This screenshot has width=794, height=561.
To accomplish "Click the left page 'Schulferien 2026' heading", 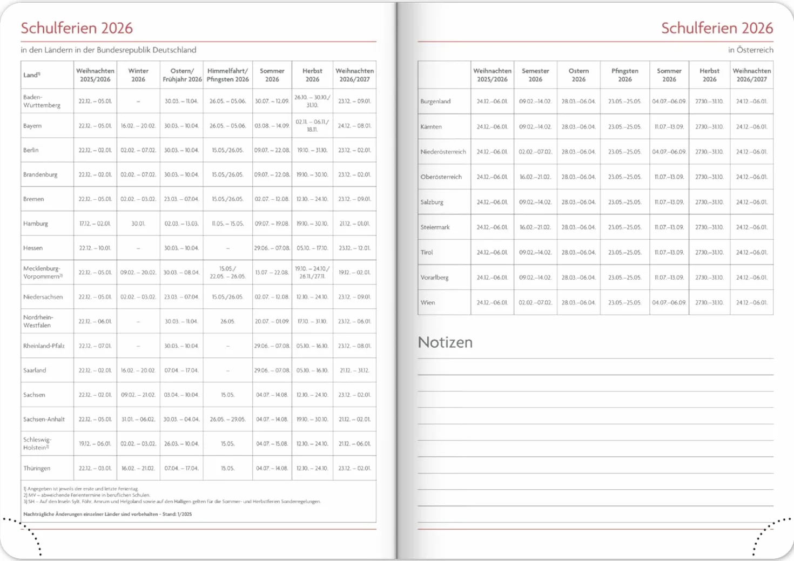I will pos(77,28).
